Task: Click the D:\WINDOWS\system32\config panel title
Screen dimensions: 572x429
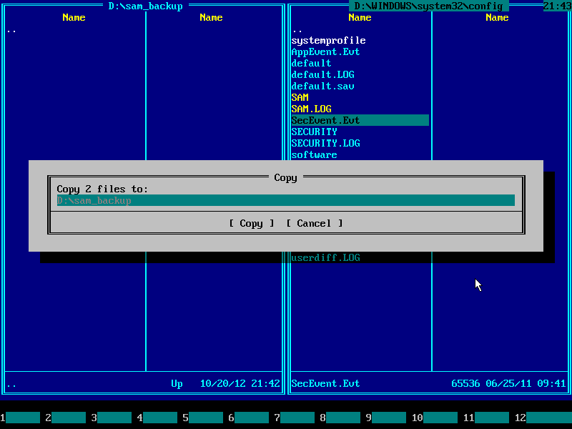Action: click(428, 6)
